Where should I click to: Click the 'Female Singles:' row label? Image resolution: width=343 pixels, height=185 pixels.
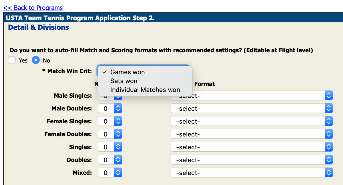pyautogui.click(x=69, y=121)
